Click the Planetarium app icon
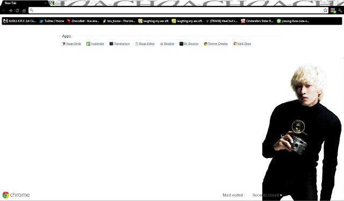Viewport: 344px width, 201px height. [111, 44]
